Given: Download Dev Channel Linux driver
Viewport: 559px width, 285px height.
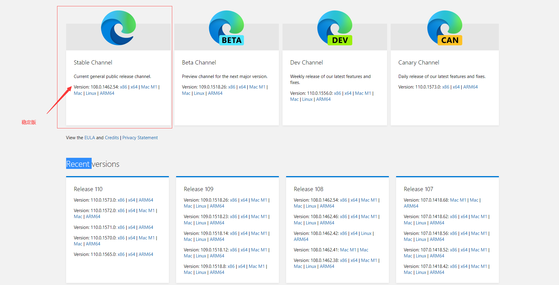Looking at the screenshot, I should click(x=307, y=99).
